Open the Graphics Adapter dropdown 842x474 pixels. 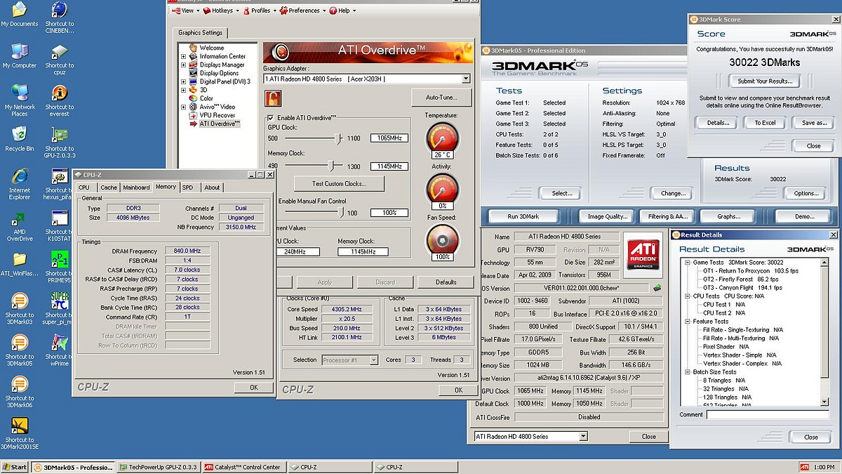466,79
